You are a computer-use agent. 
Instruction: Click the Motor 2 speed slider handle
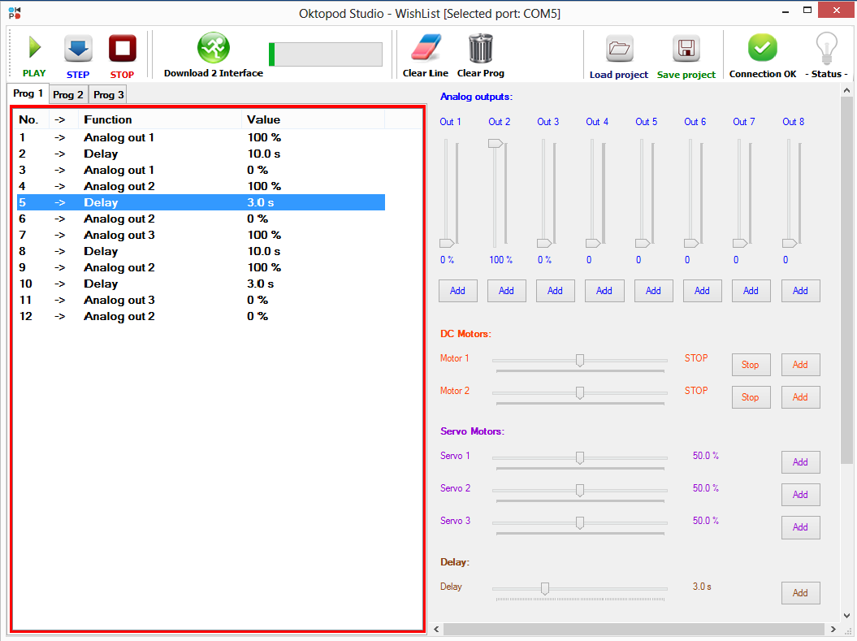(580, 392)
